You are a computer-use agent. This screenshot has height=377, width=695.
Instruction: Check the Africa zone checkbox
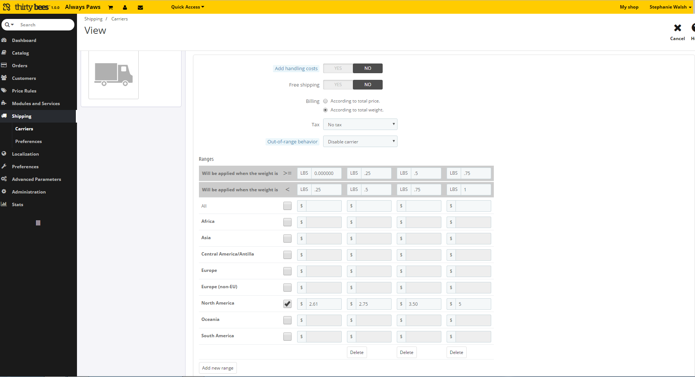pyautogui.click(x=287, y=222)
